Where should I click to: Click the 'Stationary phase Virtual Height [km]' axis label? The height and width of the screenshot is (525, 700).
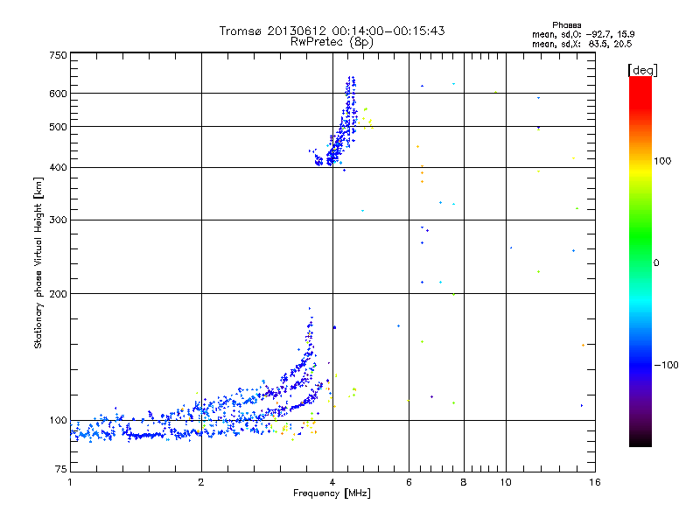click(x=38, y=262)
